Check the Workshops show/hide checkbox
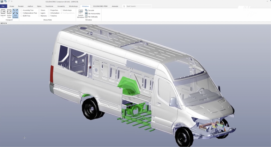271x147 pixels. (61, 10)
